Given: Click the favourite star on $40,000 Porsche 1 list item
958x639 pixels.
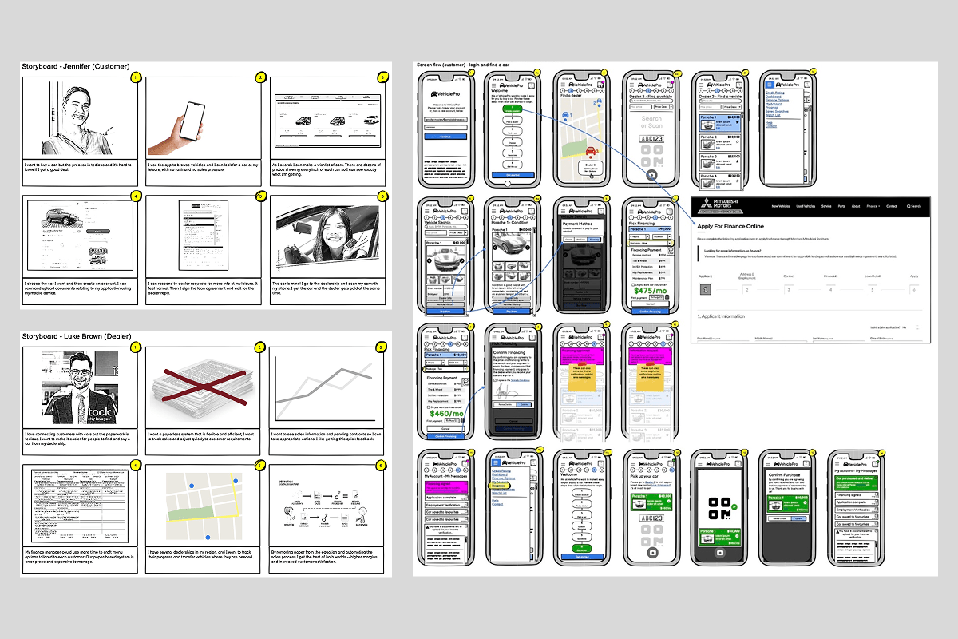Looking at the screenshot, I should (737, 123).
